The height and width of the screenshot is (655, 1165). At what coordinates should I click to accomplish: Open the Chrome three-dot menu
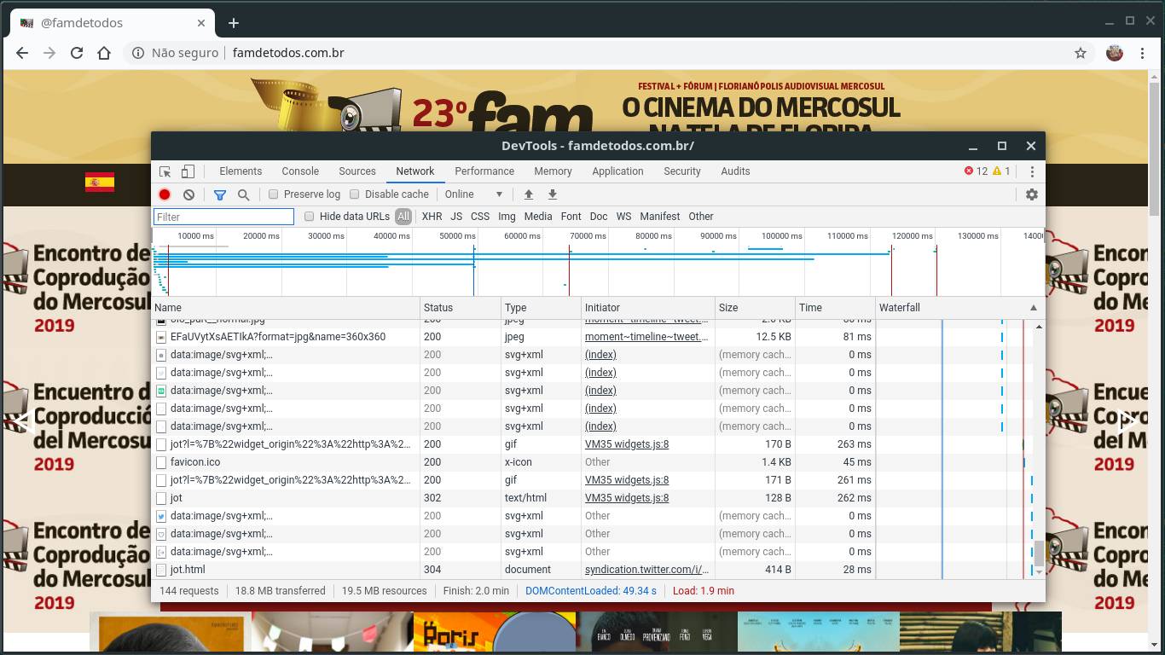click(1143, 53)
